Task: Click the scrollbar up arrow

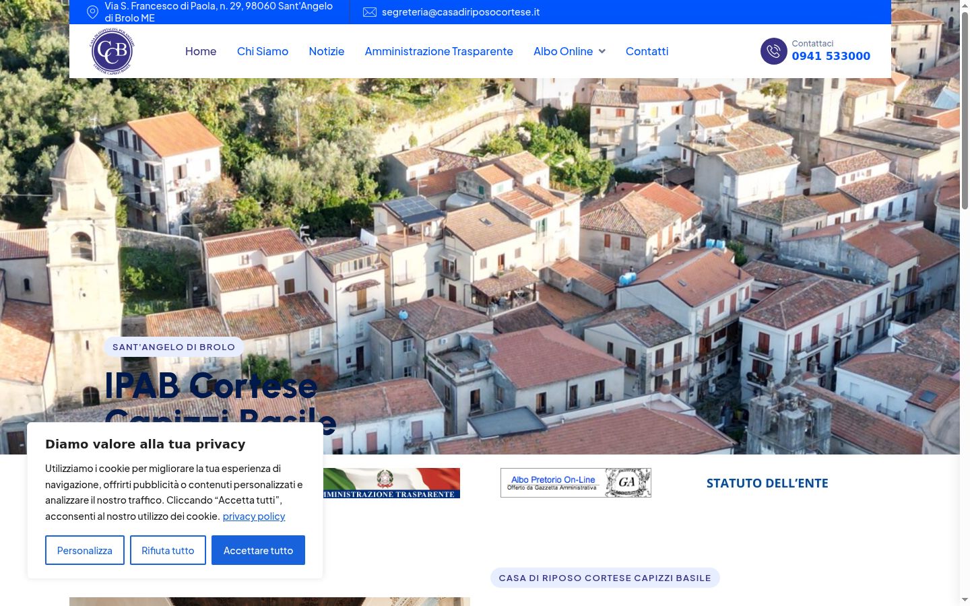Action: pos(965,5)
